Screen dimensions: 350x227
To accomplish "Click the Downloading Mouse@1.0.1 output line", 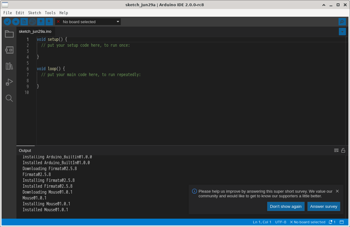I will coord(47,192).
